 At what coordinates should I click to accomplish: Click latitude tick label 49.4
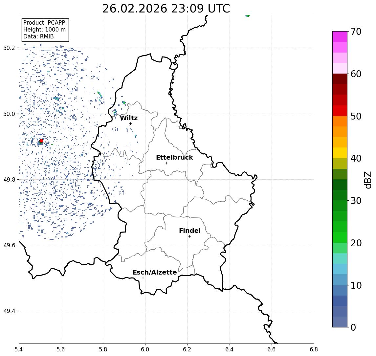tap(9, 311)
